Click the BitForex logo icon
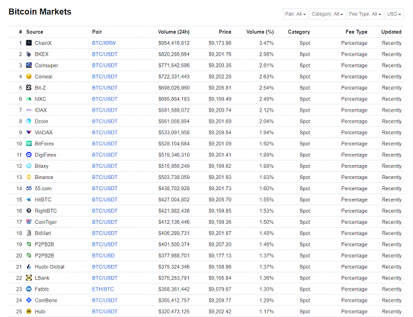This screenshot has width=413, height=317. tap(28, 144)
